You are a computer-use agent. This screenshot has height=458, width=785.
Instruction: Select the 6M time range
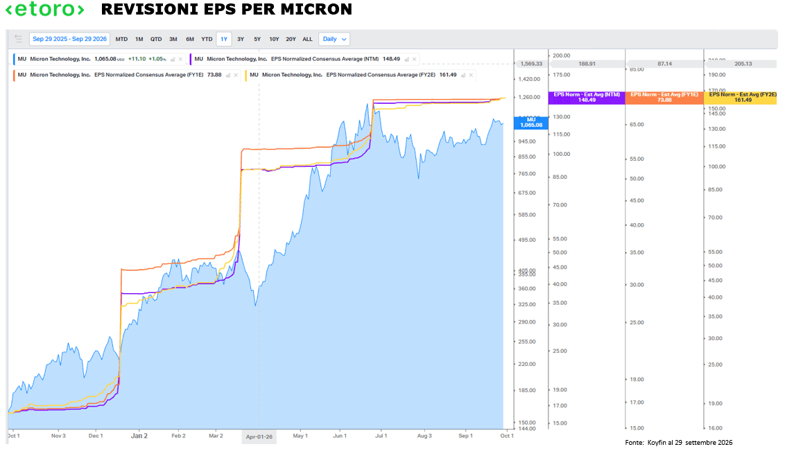[x=190, y=39]
